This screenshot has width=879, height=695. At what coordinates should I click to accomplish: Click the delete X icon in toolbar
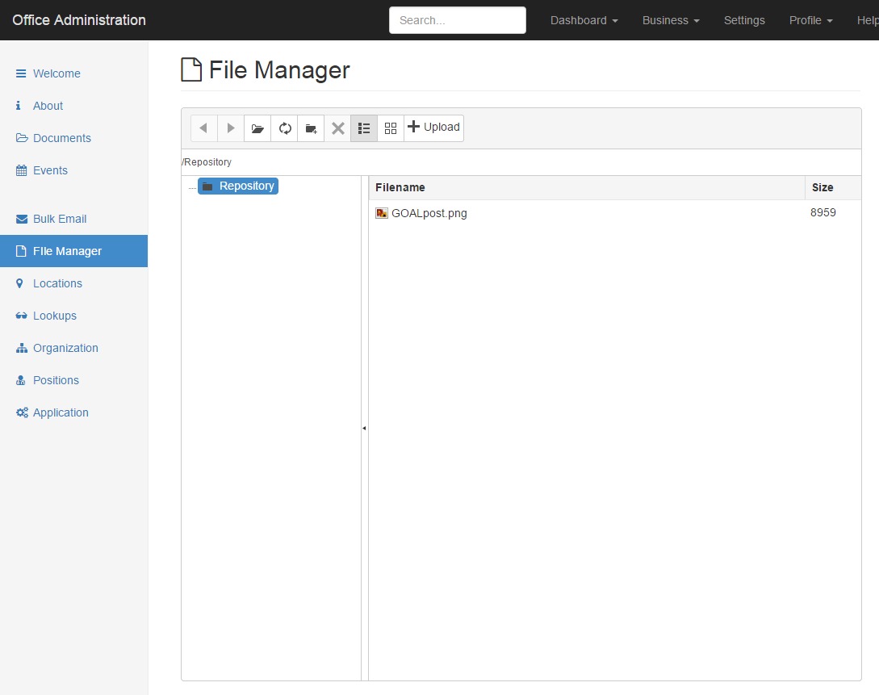pos(337,128)
